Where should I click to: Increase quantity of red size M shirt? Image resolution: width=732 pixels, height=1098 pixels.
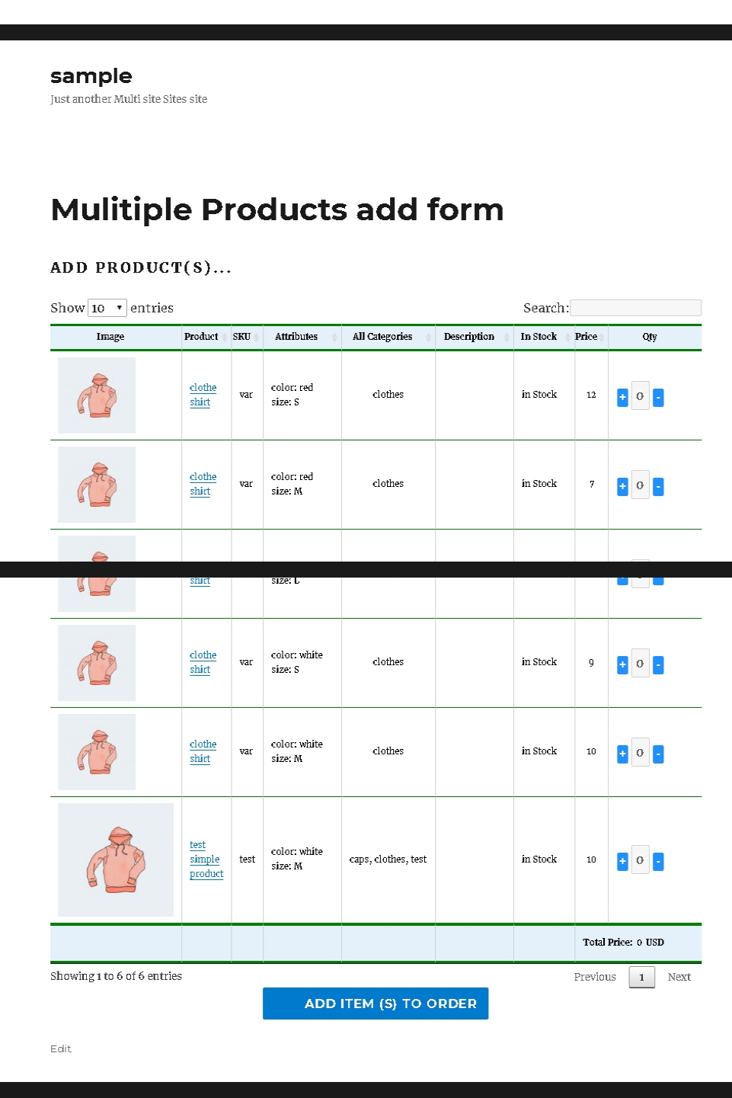622,486
